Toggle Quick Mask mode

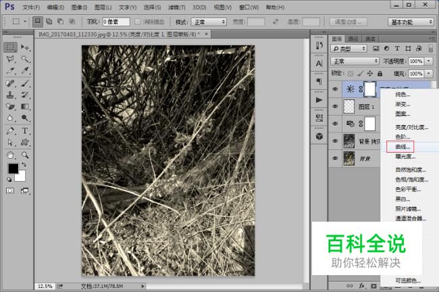(x=10, y=191)
